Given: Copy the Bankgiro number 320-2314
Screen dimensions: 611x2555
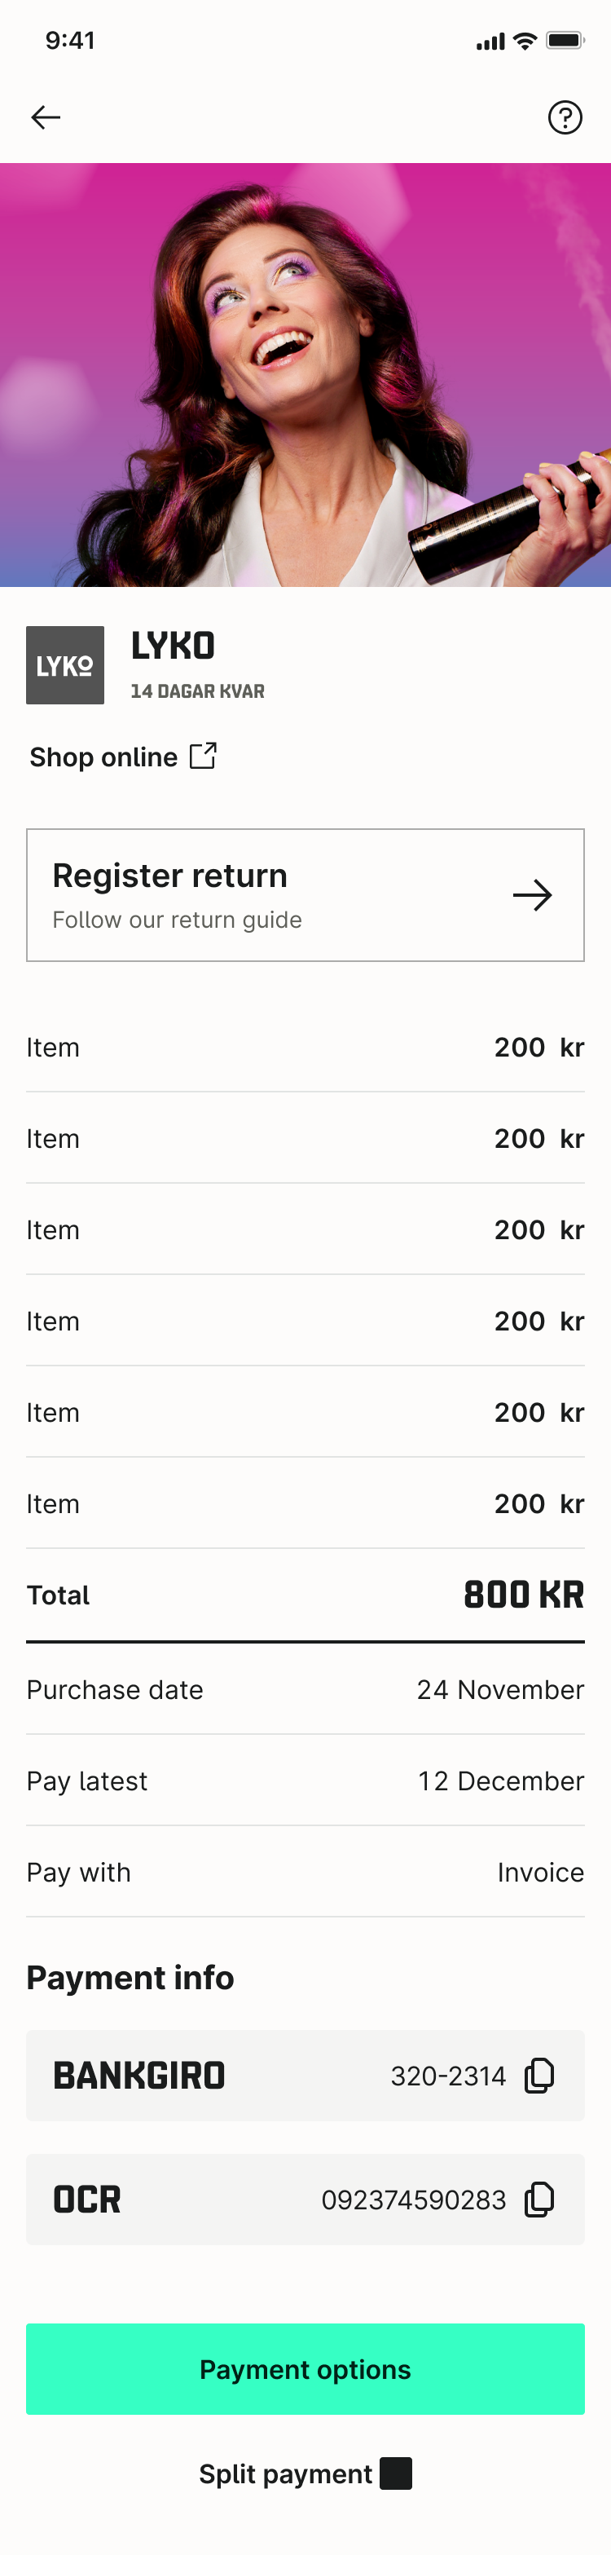Looking at the screenshot, I should pos(538,2075).
